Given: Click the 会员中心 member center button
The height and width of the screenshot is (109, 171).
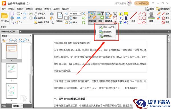Looking at the screenshot, I should pos(142,3).
